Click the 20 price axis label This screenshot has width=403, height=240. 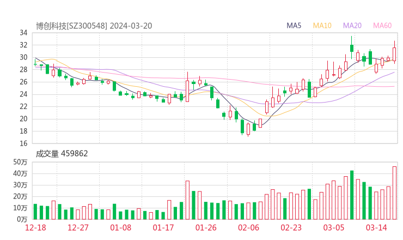click(23, 119)
